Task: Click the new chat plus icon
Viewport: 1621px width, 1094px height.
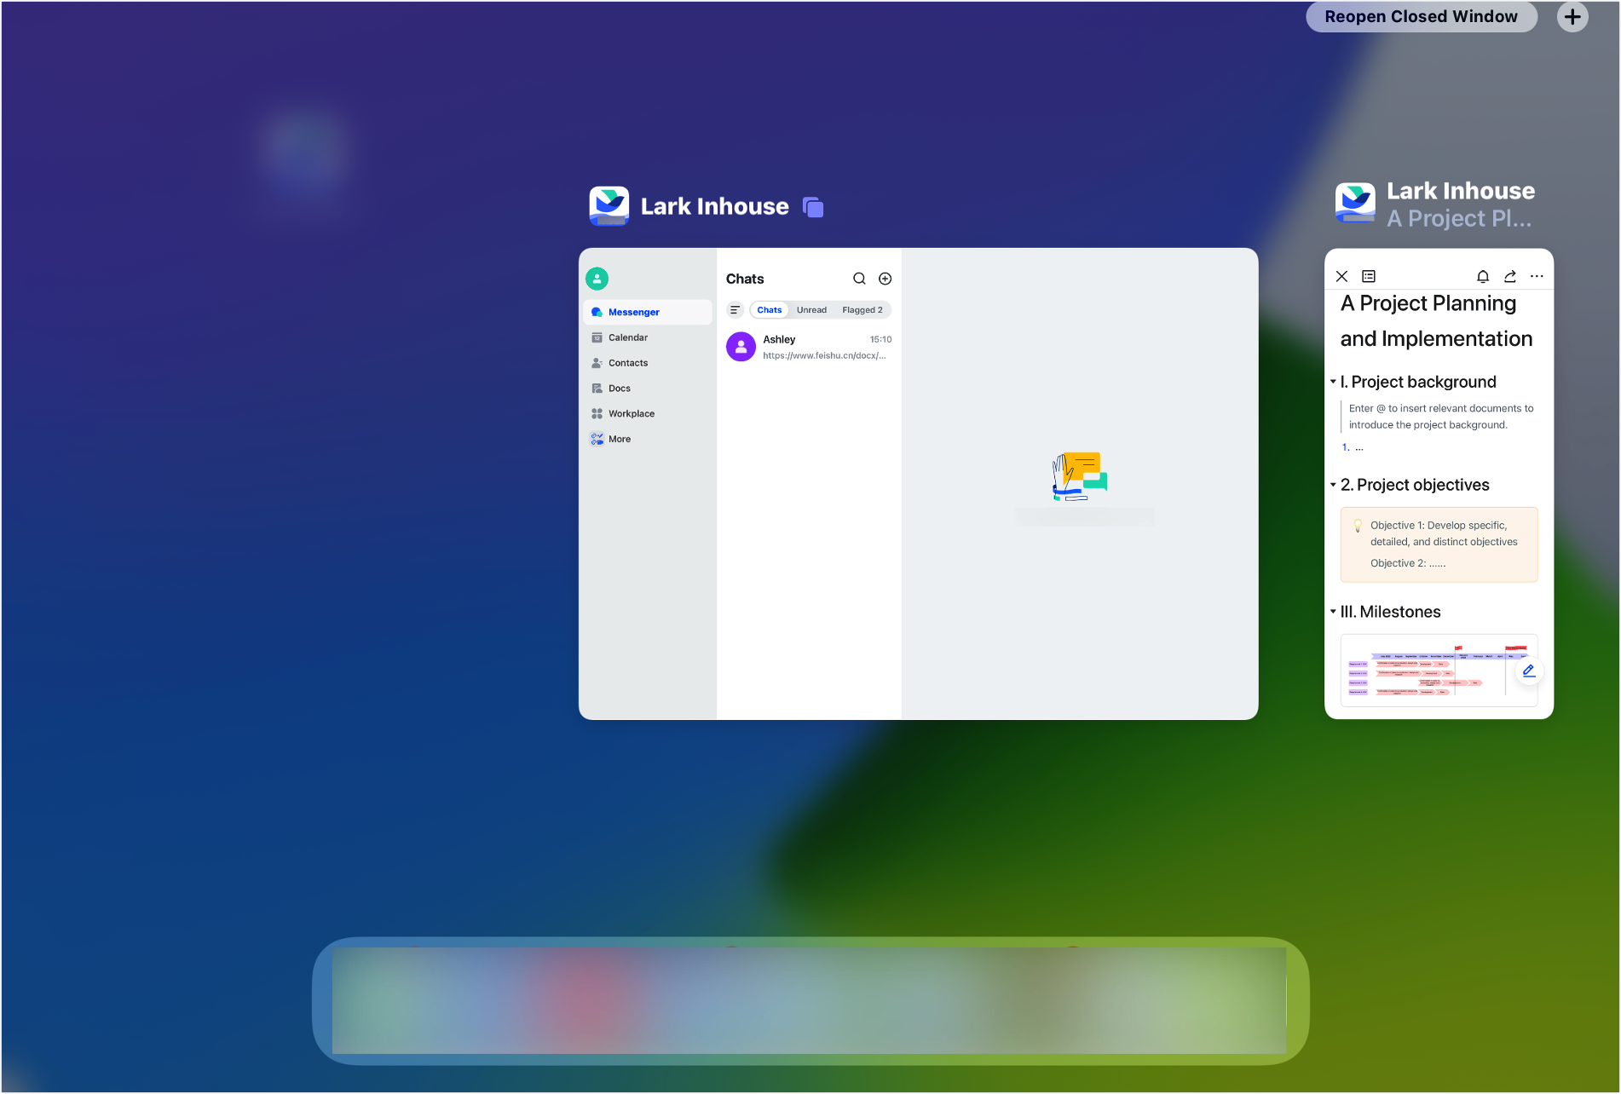Action: pyautogui.click(x=885, y=279)
